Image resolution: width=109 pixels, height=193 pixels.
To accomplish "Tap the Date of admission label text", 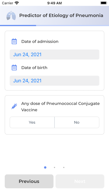I will tap(40, 42).
